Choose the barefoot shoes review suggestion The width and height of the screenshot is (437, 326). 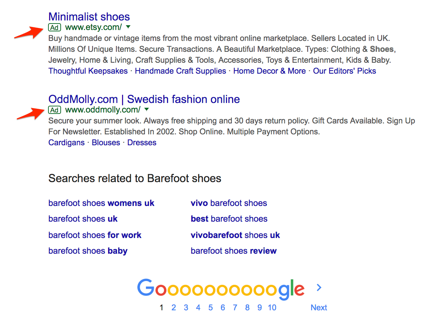[x=233, y=251]
